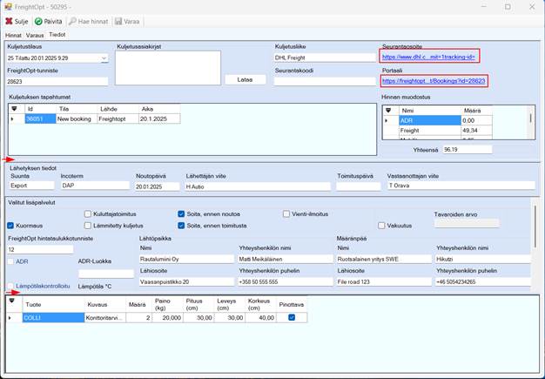Open the DHL tracking link
The image size is (545, 379).
point(428,57)
